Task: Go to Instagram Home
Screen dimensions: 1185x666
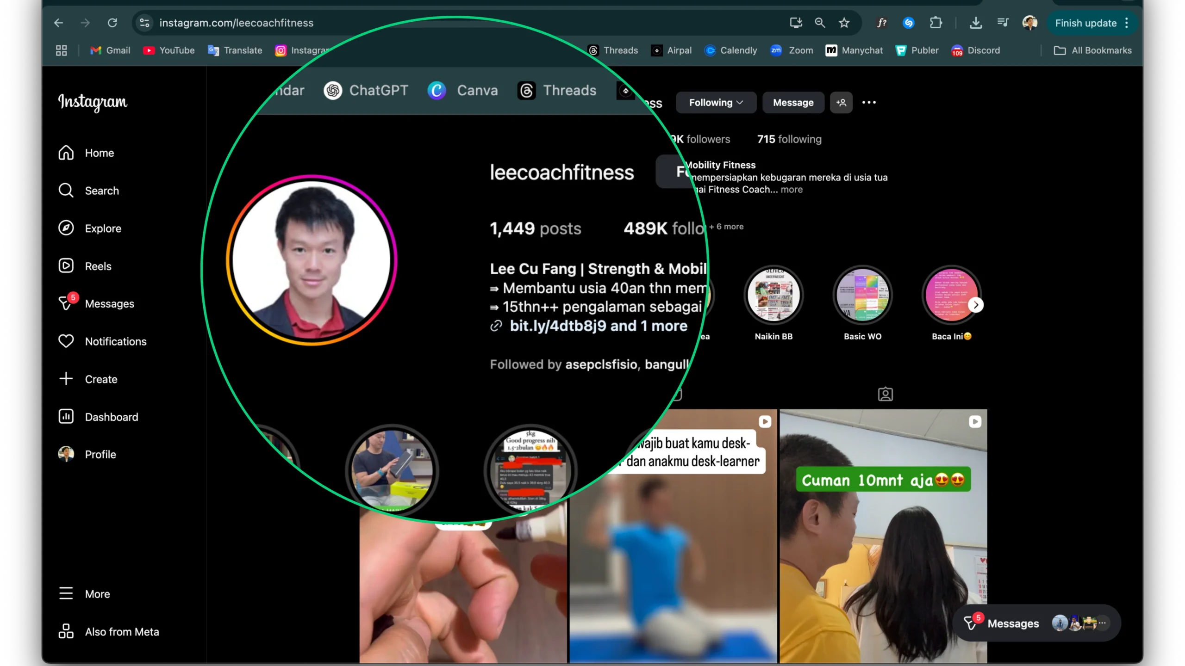Action: (86, 153)
